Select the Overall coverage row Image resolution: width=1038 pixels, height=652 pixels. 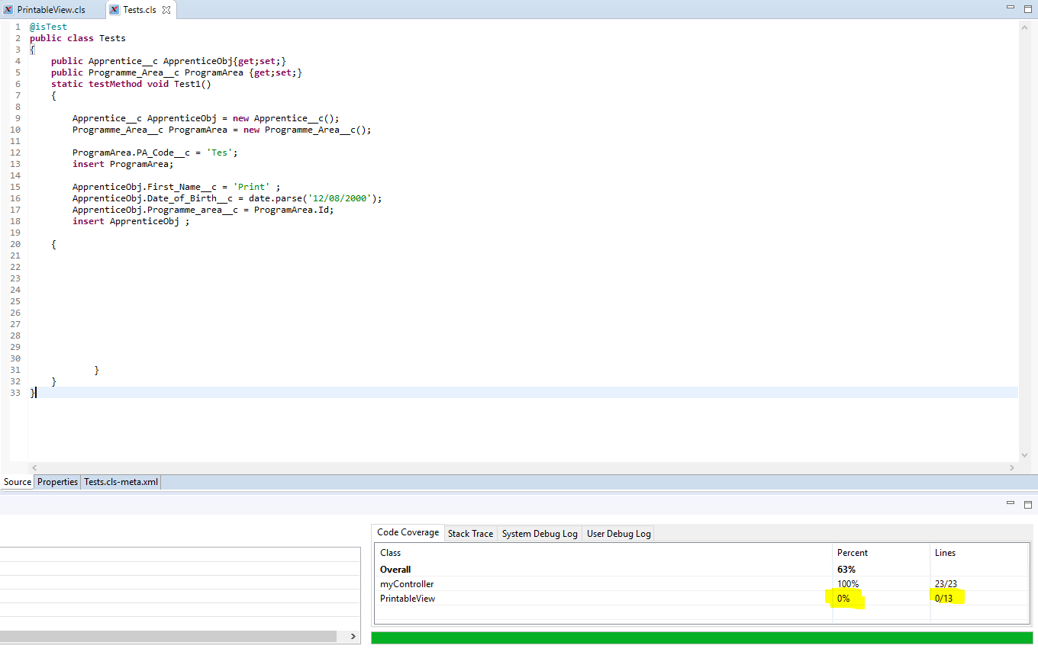[701, 570]
